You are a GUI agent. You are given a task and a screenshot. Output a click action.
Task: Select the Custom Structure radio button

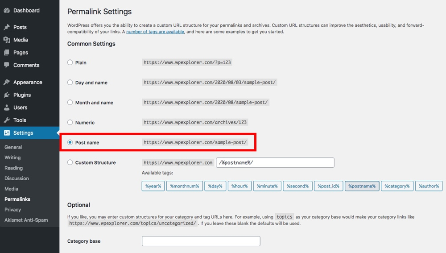coord(70,162)
